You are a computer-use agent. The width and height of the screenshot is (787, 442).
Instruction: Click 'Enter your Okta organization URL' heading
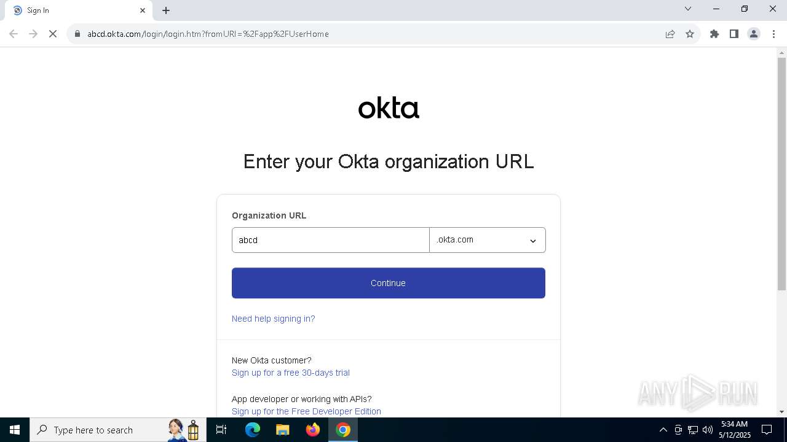(x=389, y=161)
